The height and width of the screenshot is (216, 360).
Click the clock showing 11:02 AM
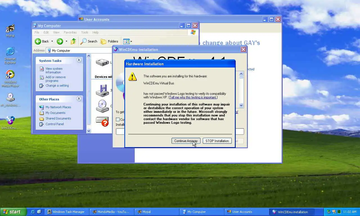point(350,212)
